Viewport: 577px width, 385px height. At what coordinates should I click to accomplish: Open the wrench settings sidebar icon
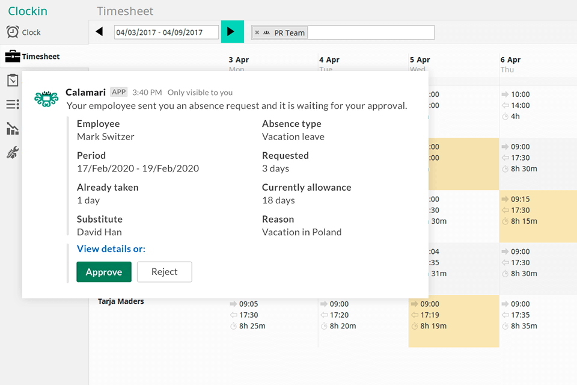point(13,152)
